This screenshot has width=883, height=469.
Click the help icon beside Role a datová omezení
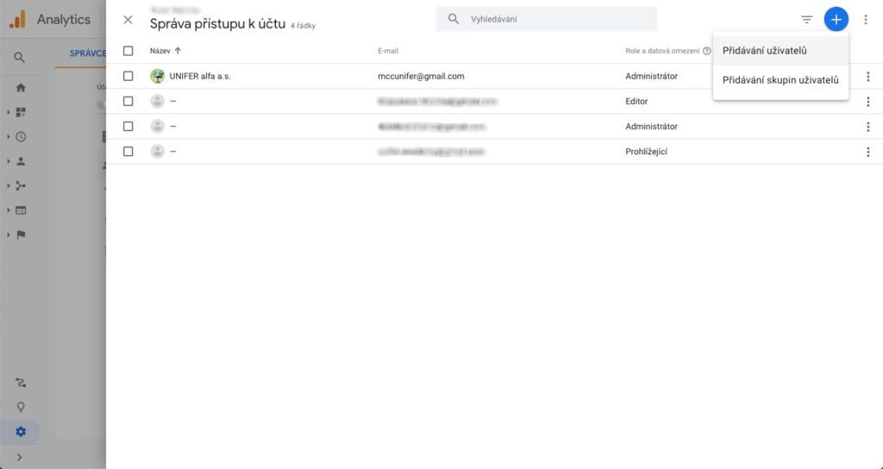(x=707, y=51)
